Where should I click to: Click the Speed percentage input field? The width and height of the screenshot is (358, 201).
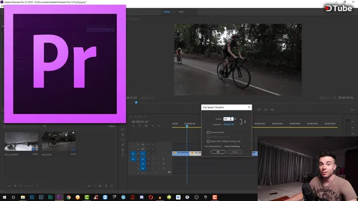(228, 119)
